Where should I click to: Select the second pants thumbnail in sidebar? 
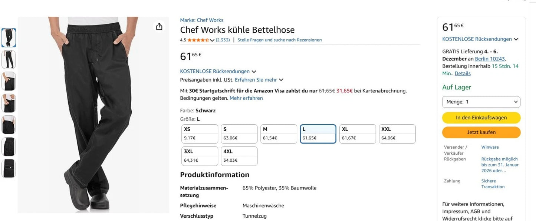point(9,59)
